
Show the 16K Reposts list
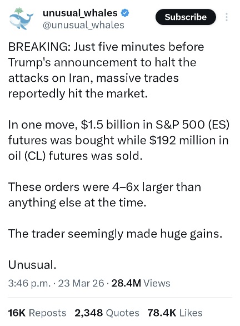37,313
